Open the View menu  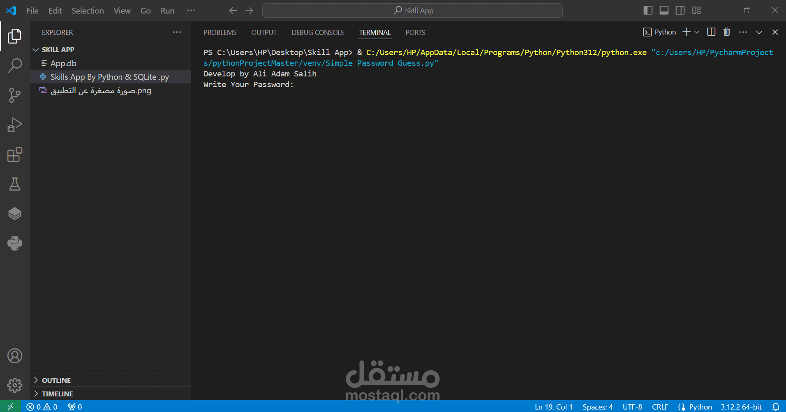point(122,11)
